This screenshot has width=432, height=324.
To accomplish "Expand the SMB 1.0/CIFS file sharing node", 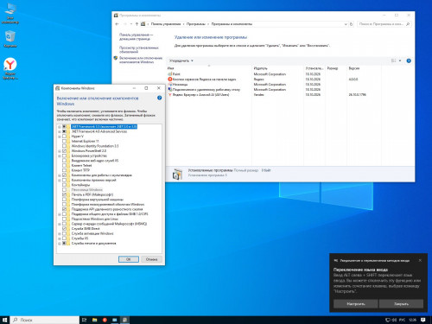I will point(60,214).
